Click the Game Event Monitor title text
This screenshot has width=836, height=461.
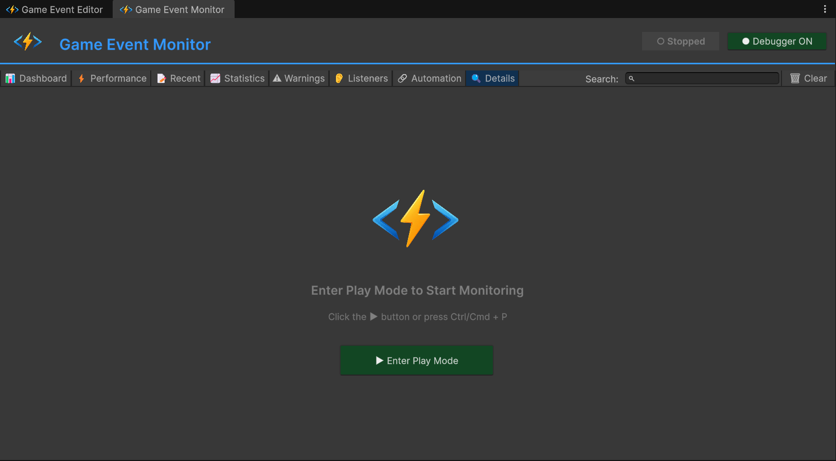pos(135,44)
